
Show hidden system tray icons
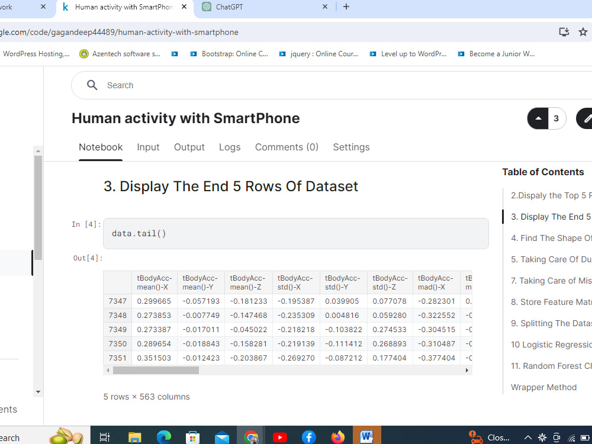528,437
